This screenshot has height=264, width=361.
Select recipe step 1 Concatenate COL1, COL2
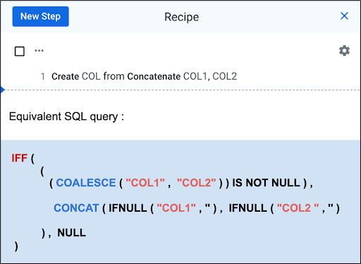tap(144, 76)
